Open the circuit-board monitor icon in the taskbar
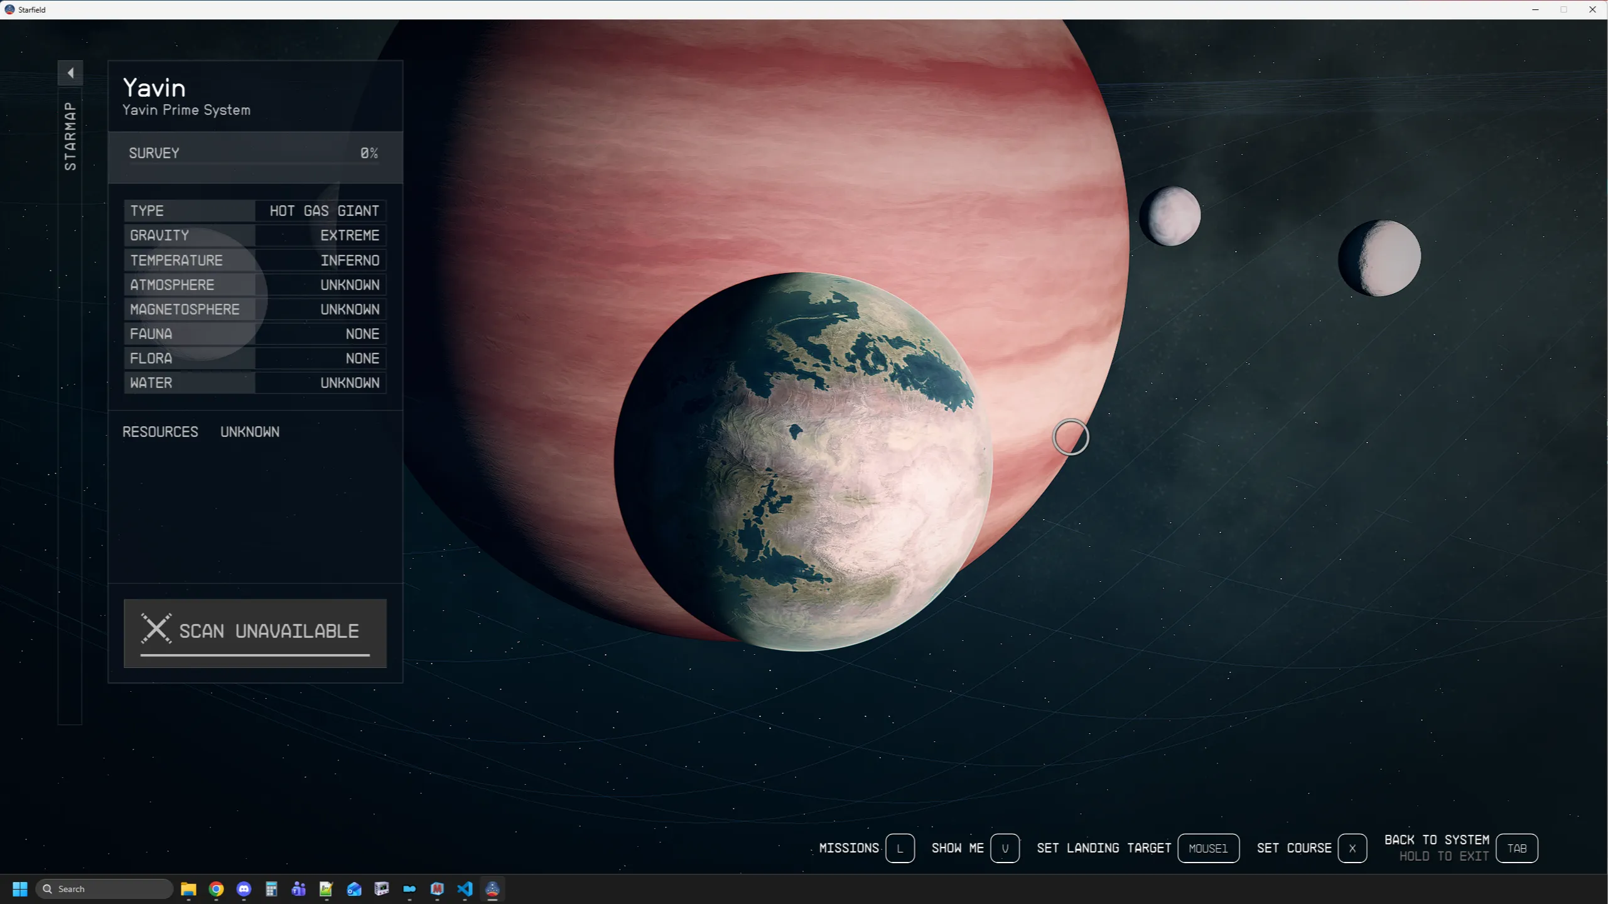Screen dimensions: 1608x904 382,889
